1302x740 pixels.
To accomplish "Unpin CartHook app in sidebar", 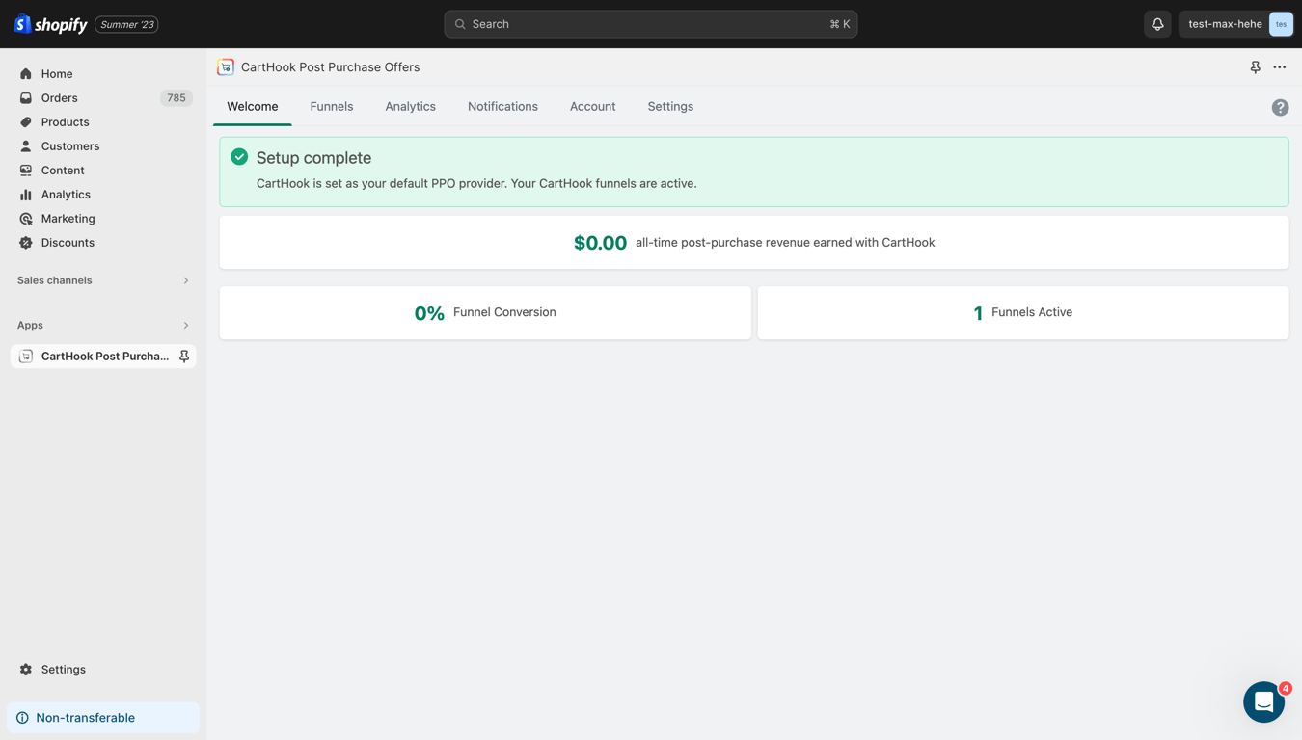I will 184,357.
